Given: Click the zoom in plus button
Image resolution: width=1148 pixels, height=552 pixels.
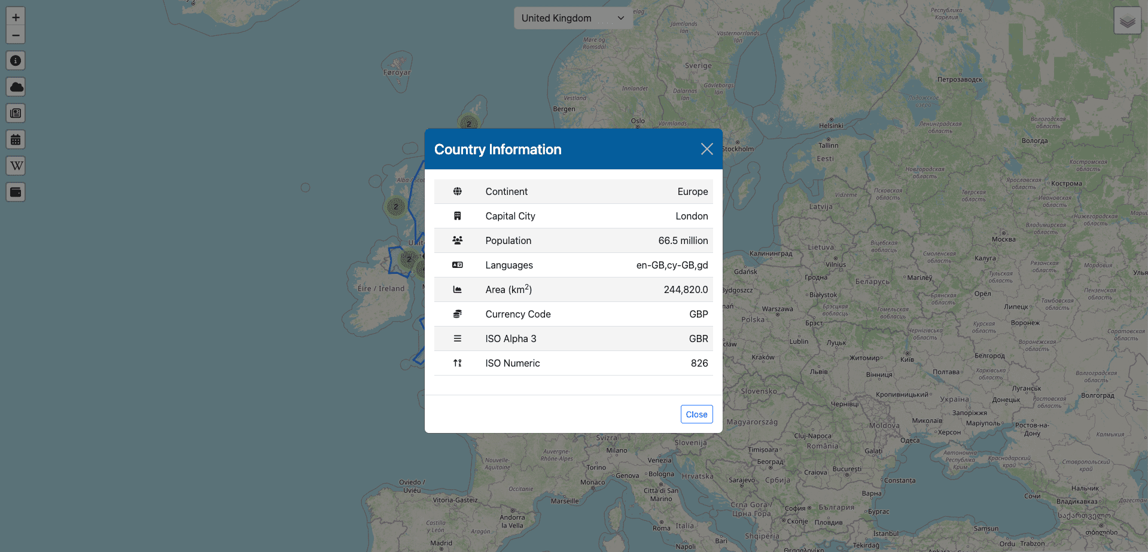Looking at the screenshot, I should coord(16,17).
